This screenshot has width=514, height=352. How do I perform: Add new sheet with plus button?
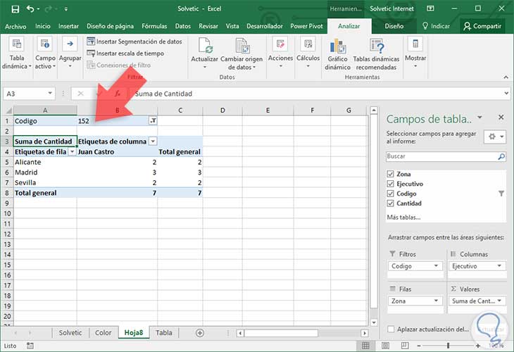pyautogui.click(x=200, y=332)
